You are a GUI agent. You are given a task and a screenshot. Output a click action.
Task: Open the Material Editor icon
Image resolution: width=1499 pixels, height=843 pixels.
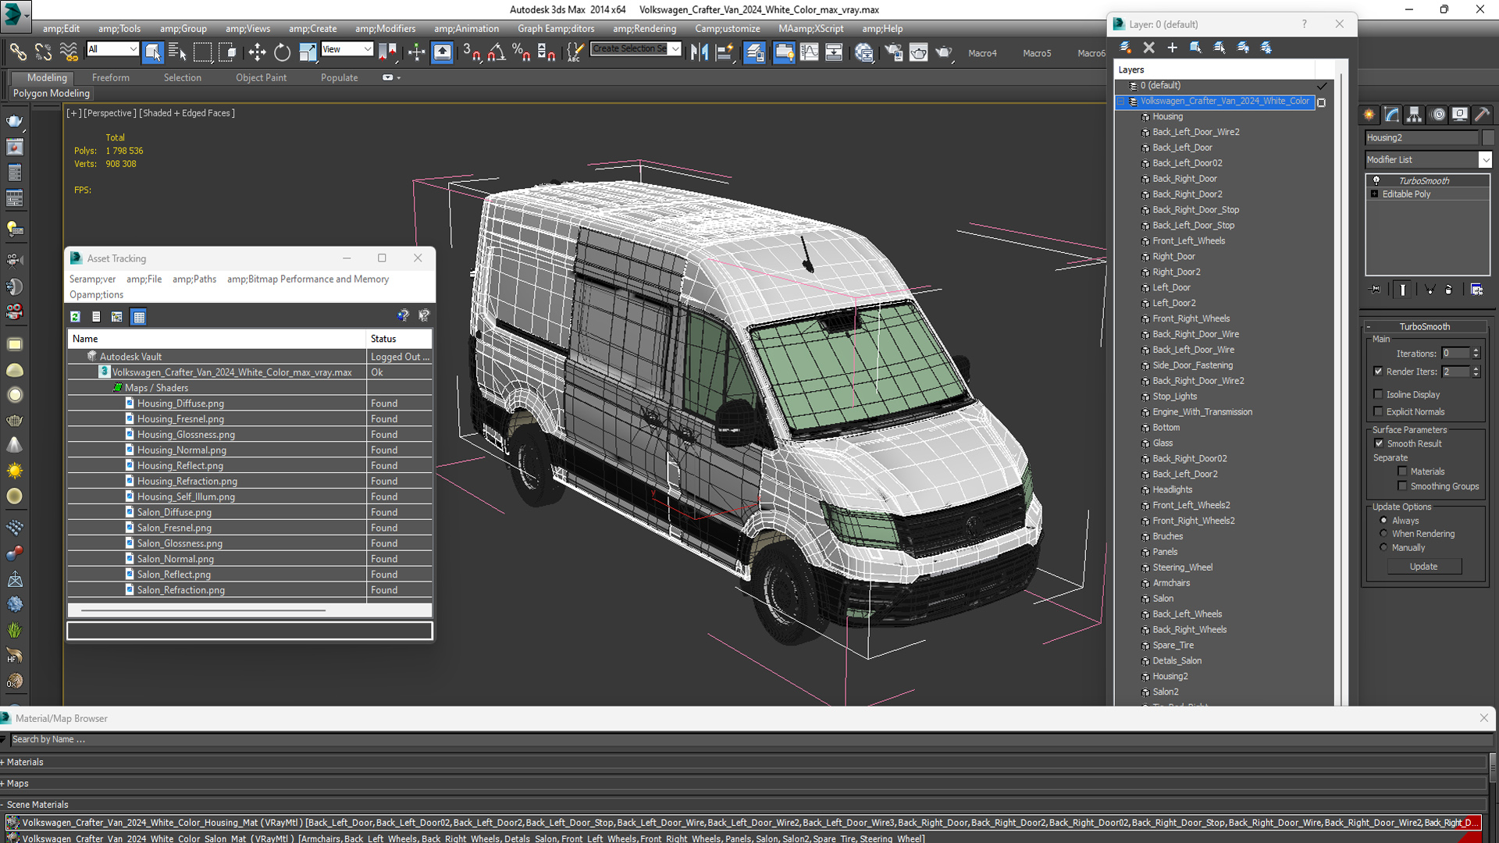tap(864, 52)
